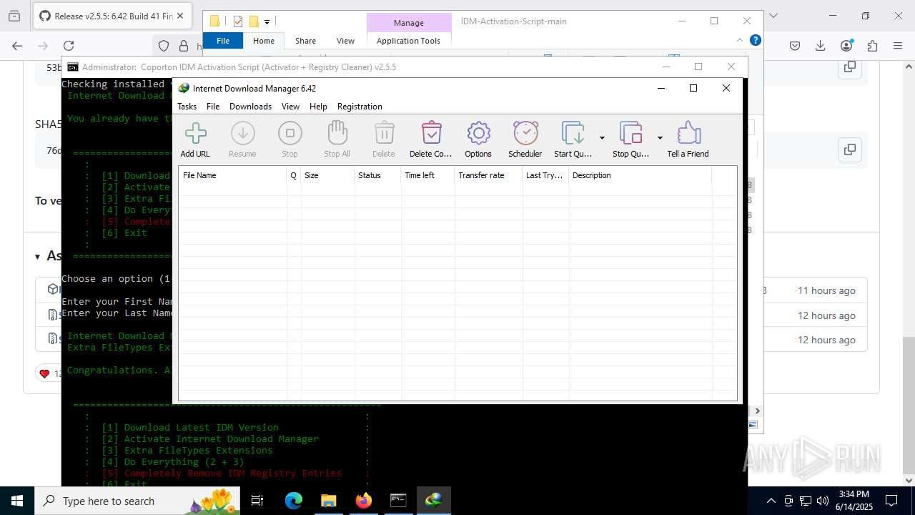
Task: Switch to View tab in File Explorer
Action: coord(345,41)
